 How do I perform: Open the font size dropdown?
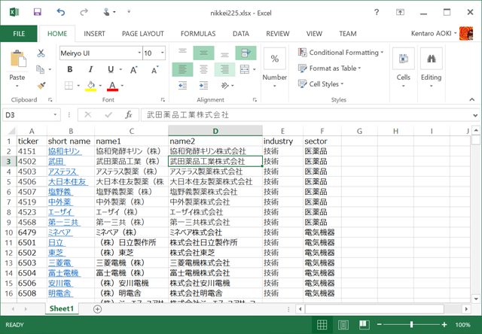click(x=162, y=53)
